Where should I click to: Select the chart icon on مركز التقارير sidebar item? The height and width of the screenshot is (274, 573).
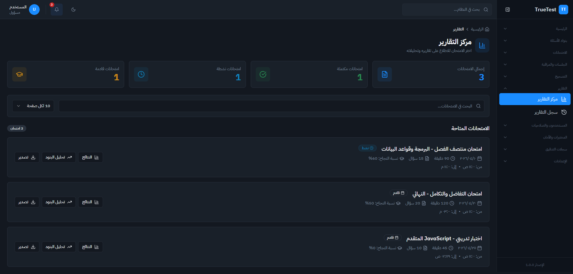point(564,99)
